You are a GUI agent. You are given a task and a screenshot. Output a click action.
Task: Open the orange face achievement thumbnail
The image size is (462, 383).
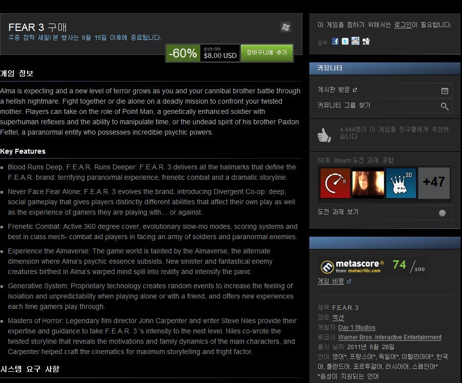(x=368, y=183)
